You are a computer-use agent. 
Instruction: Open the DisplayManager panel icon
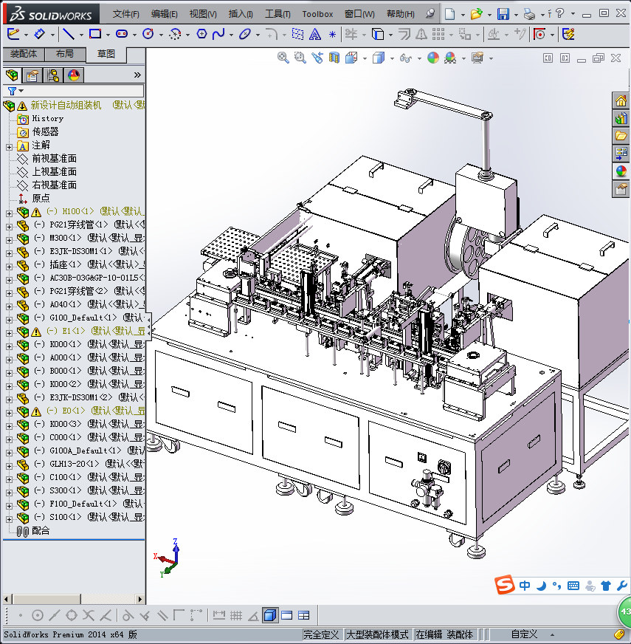pos(73,75)
